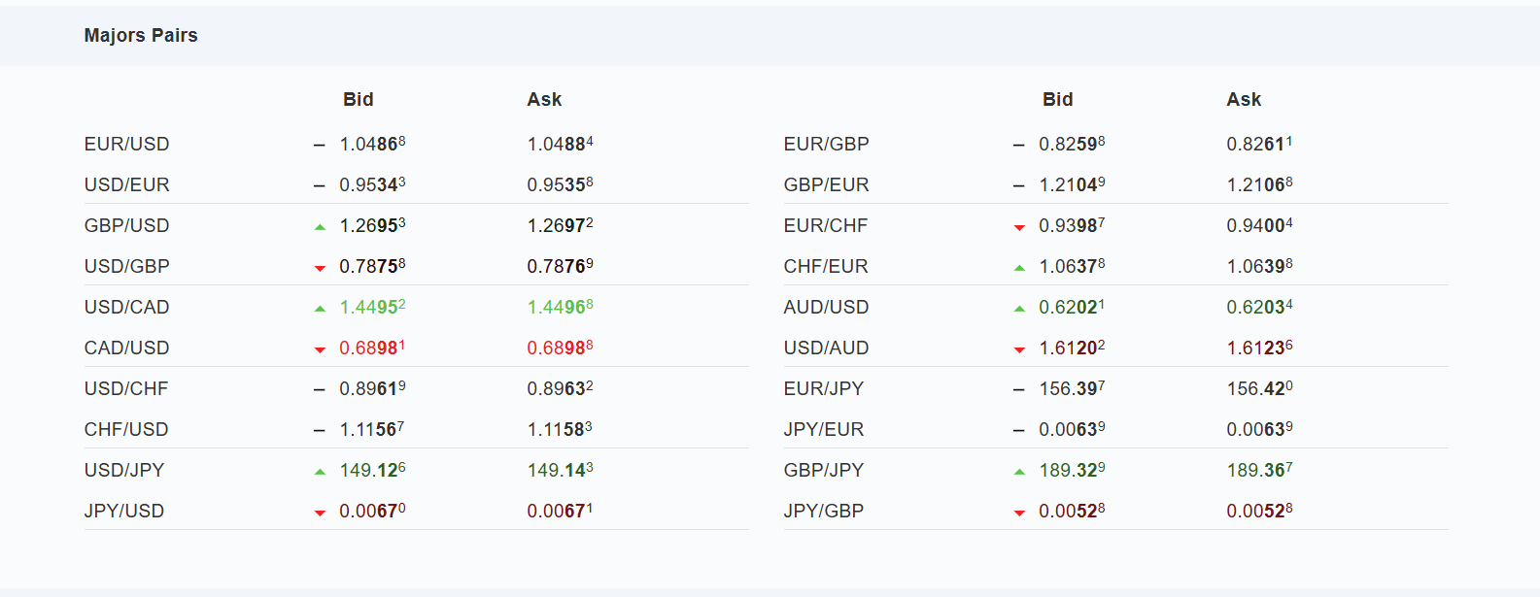Click the red down arrow beside USD/GBP

pos(320,268)
